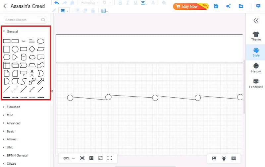Open the fill color bucket
This screenshot has height=167, width=265.
coord(164,3)
